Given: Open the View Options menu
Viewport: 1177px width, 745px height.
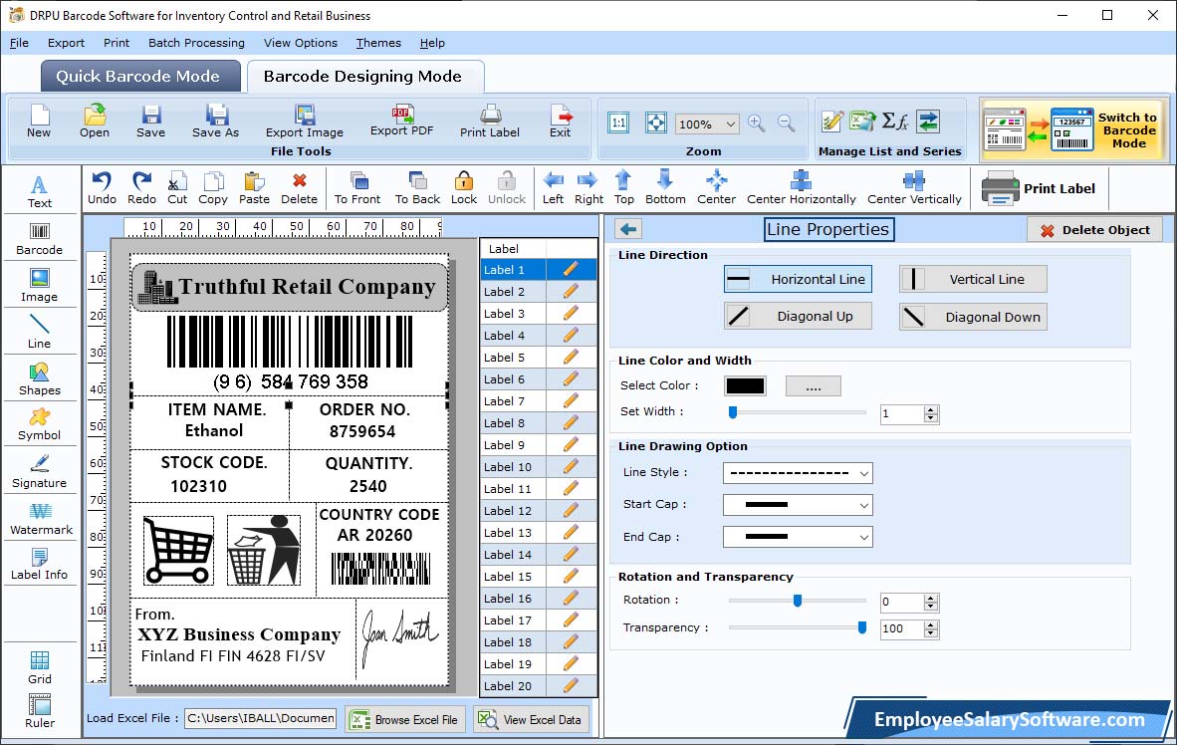Looking at the screenshot, I should coord(301,43).
